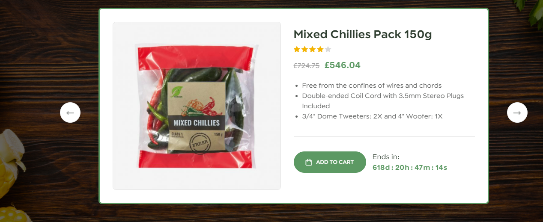Image resolution: width=543 pixels, height=222 pixels.
Task: Advance to next product with right arrow
Action: coord(517,113)
